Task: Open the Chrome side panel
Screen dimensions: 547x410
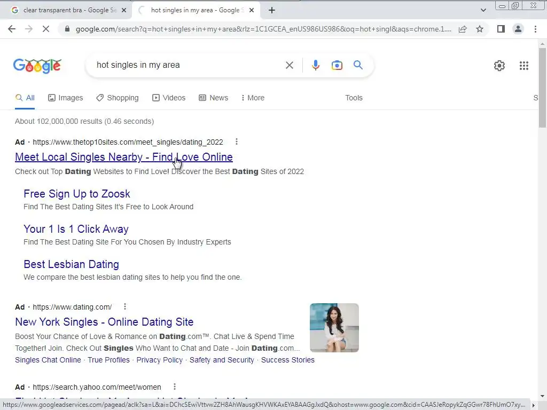Action: point(501,29)
